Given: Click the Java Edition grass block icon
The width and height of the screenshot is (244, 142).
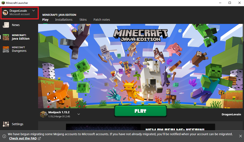Looking at the screenshot, I should (6, 37).
